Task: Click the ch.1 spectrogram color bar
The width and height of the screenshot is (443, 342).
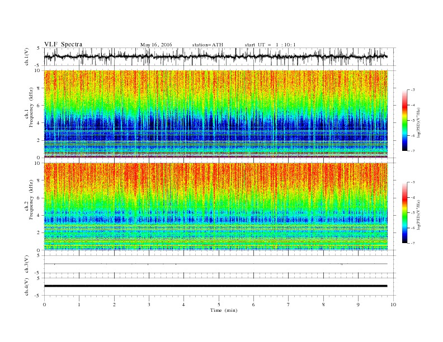Action: pyautogui.click(x=405, y=120)
